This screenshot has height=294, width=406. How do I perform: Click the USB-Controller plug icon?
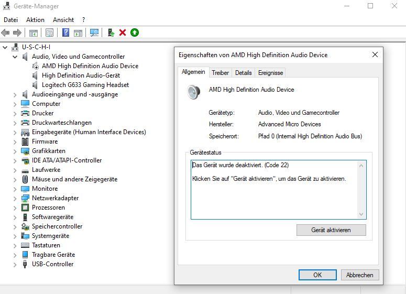(x=25, y=264)
